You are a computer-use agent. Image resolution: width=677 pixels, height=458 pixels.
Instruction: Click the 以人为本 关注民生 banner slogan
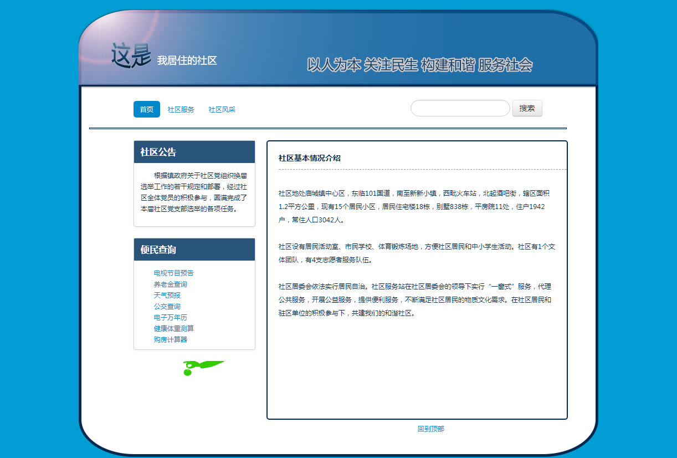tap(419, 65)
